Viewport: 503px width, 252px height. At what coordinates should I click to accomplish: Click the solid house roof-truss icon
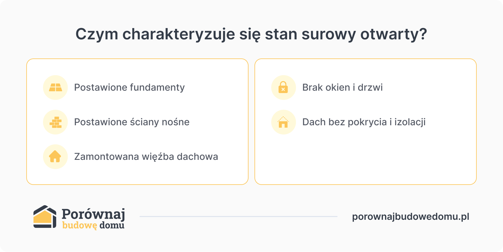[55, 157]
